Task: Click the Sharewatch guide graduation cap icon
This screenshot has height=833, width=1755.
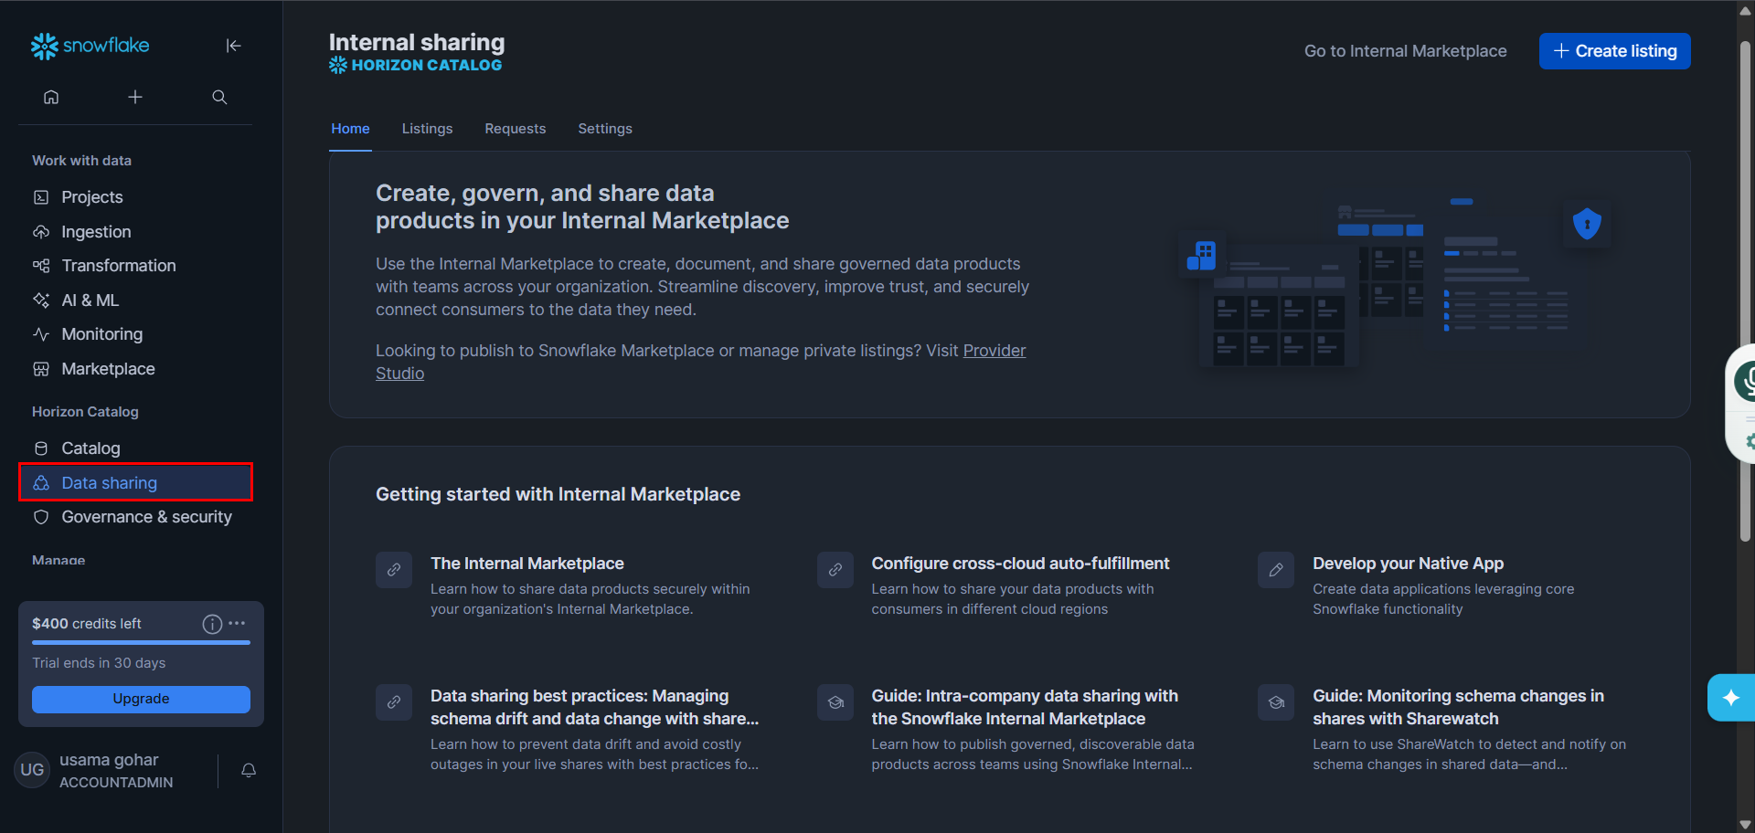Action: coord(1276,702)
